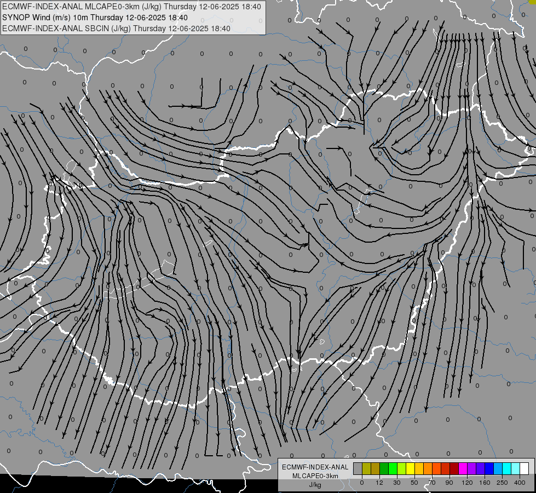This screenshot has height=493, width=536.
Task: Select the lime yellow-green legend swatch
Action: [402, 468]
